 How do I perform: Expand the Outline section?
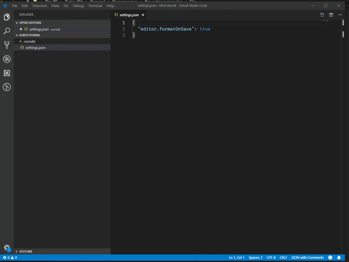coord(62,251)
